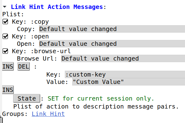This screenshot has width=185, height=123.
Task: Edit the "Custom Value" Value field
Action: [128, 82]
